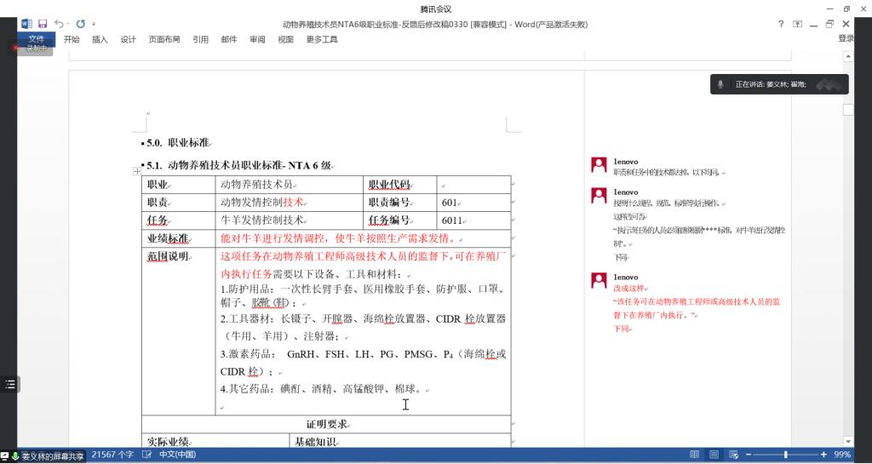
Task: Click the 601 duty number cell
Action: point(473,203)
